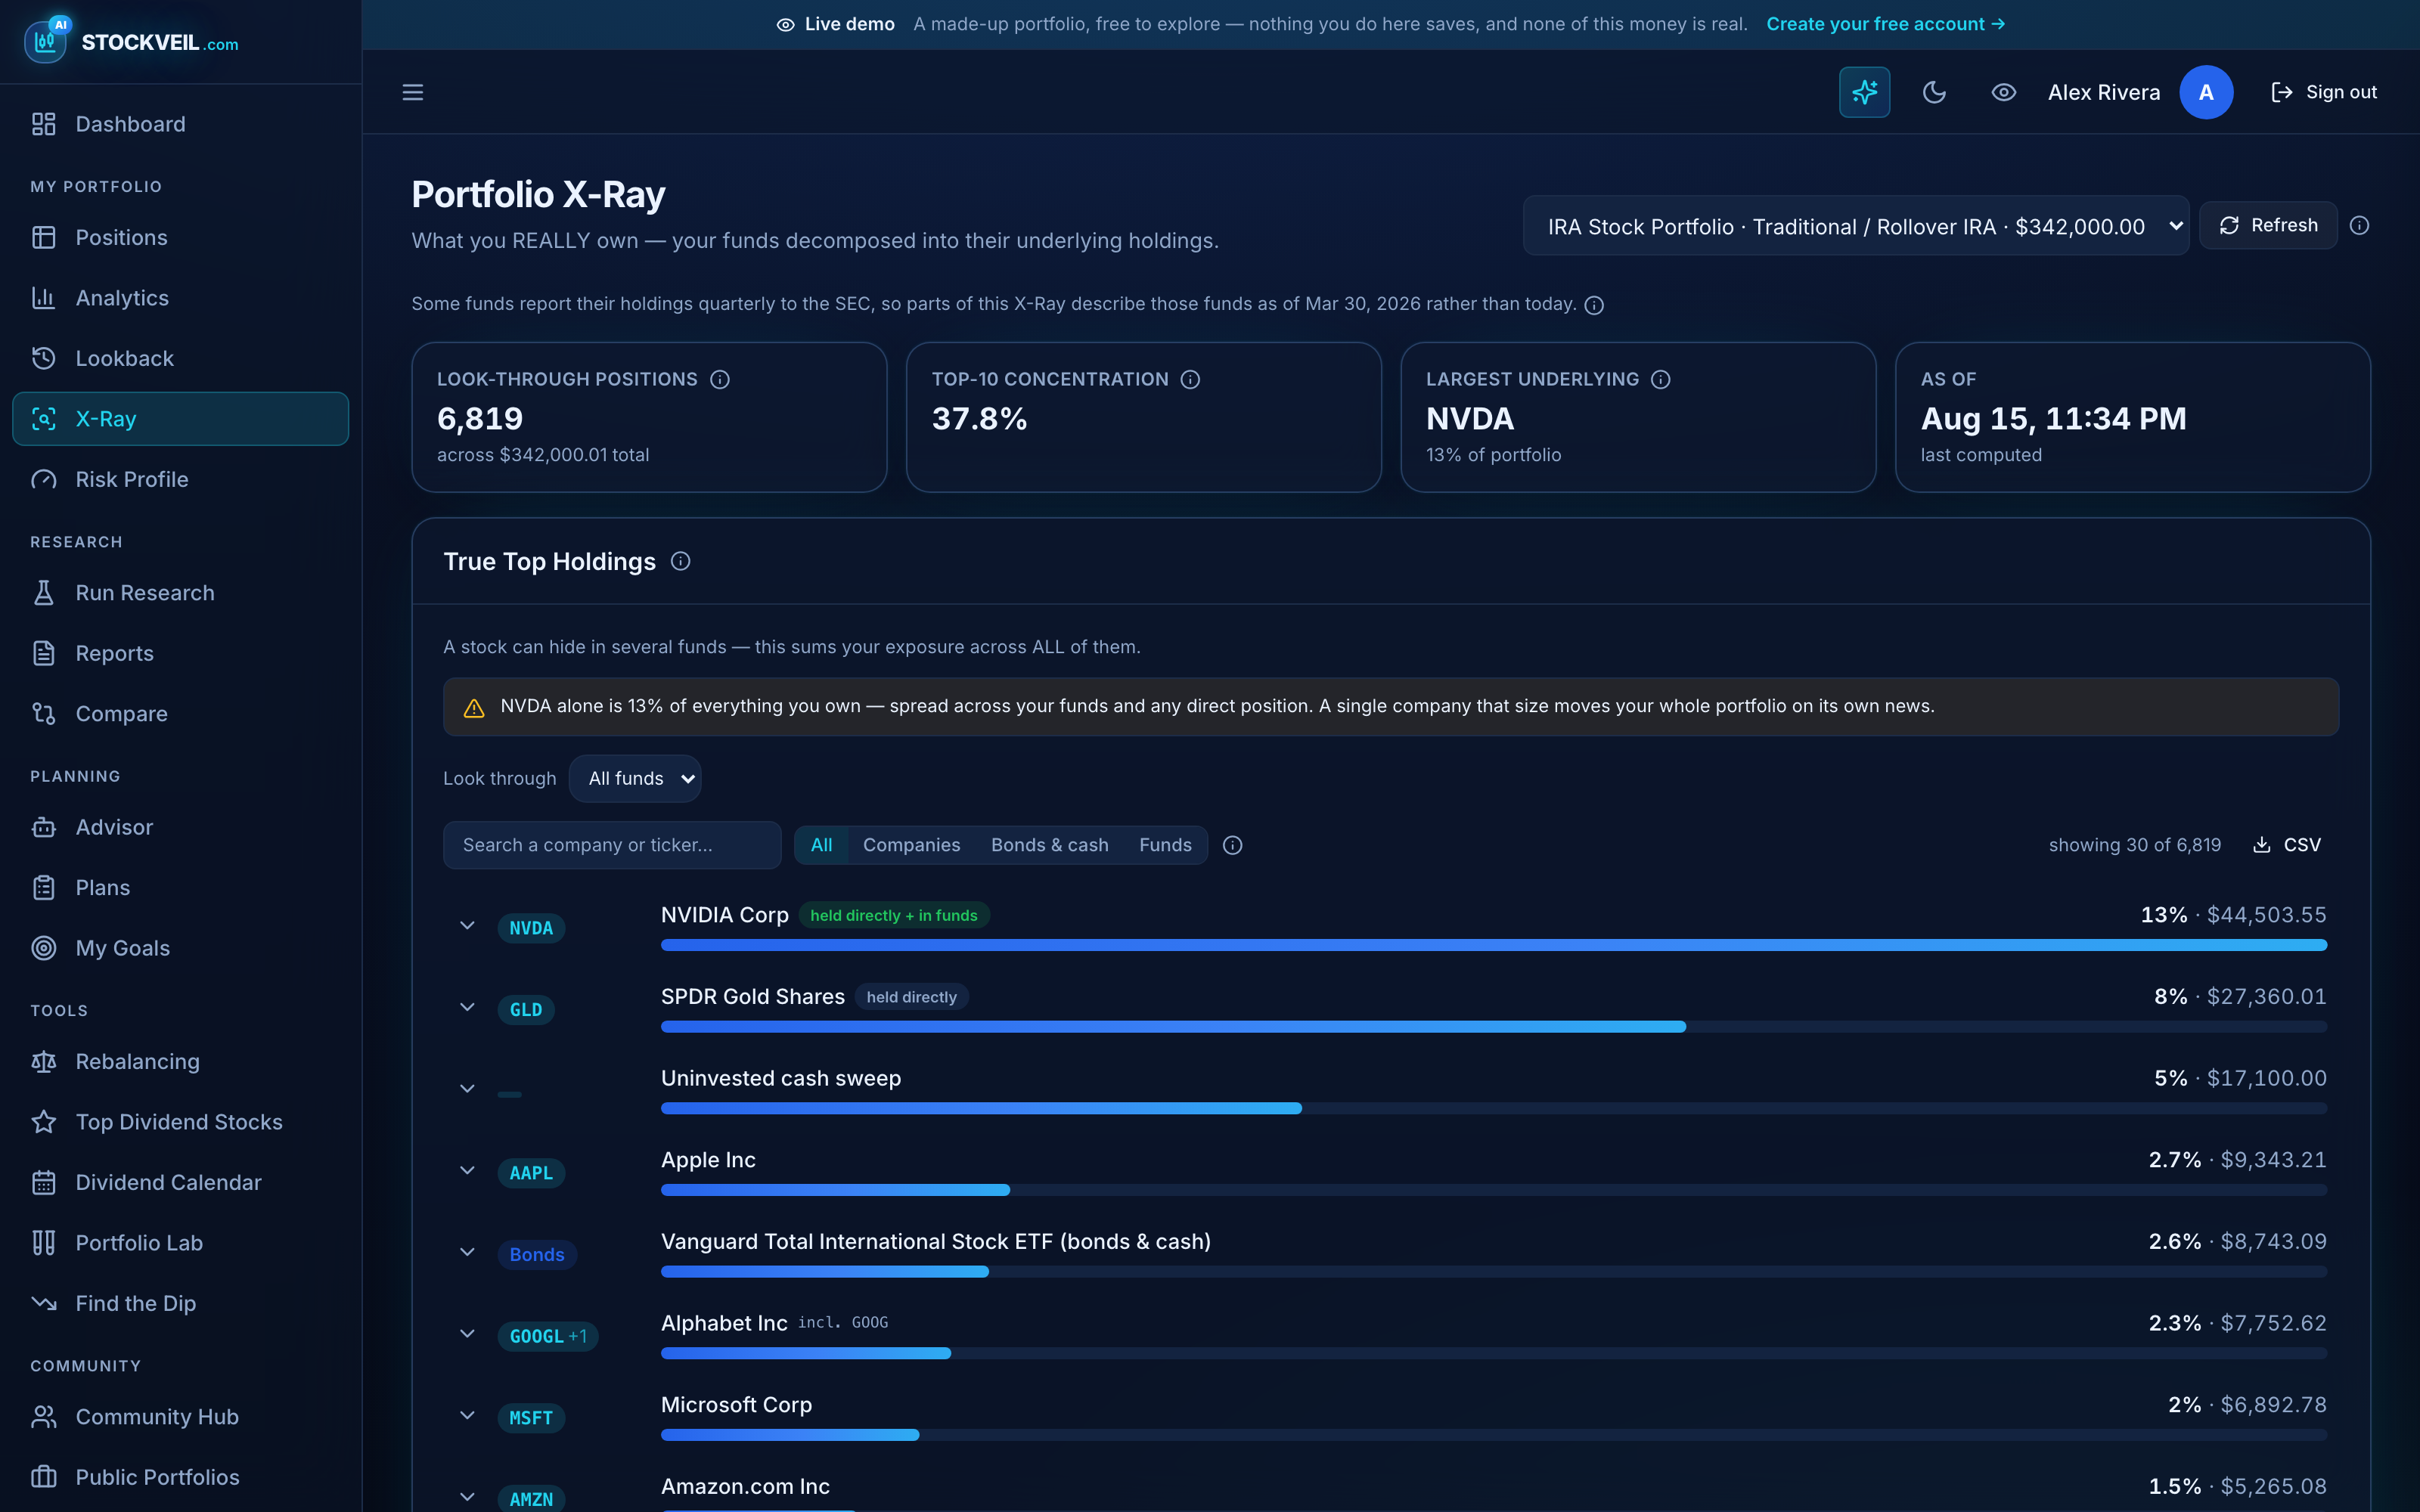This screenshot has height=1512, width=2420.
Task: Click the 'held directly + in funds' tag
Action: 893,915
